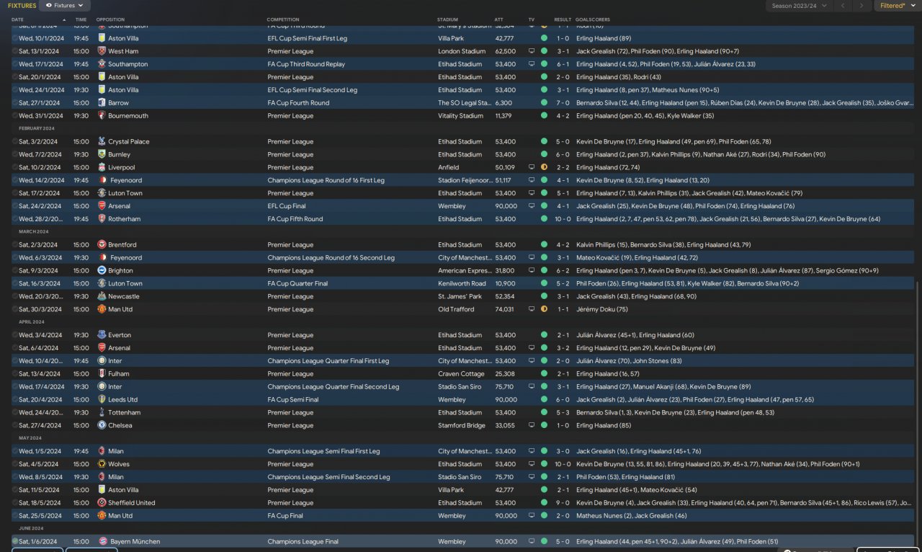Sort by the Opposition column header

point(110,19)
